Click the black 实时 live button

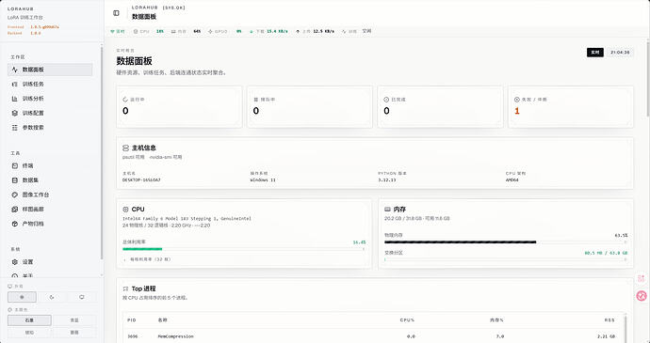click(594, 53)
